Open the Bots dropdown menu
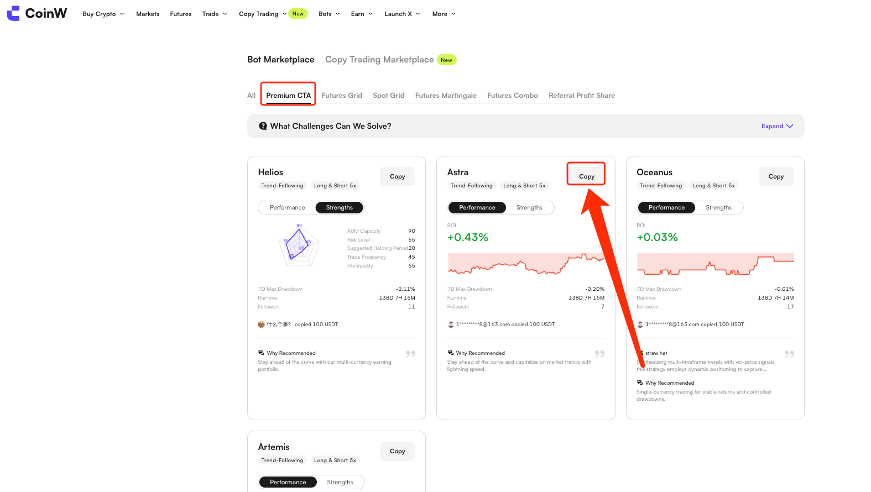Viewport: 871px width, 492px height. [x=329, y=14]
